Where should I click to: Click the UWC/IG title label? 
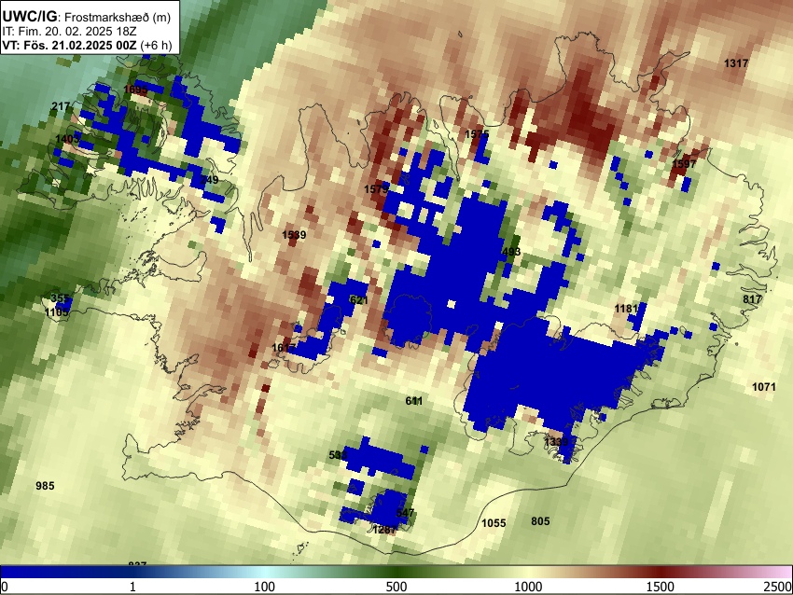point(30,17)
